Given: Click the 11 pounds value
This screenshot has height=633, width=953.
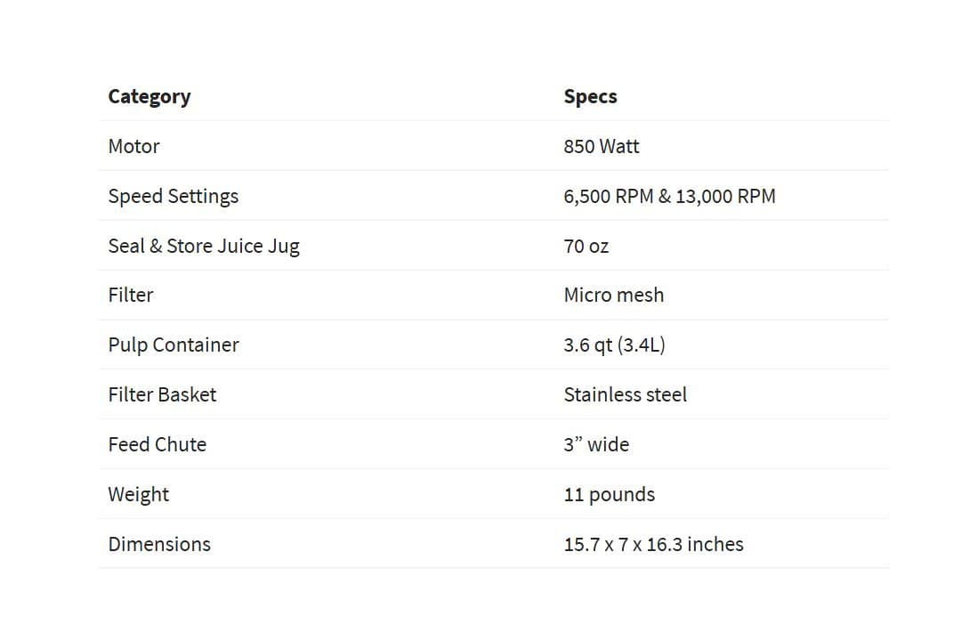Looking at the screenshot, I should tap(609, 495).
